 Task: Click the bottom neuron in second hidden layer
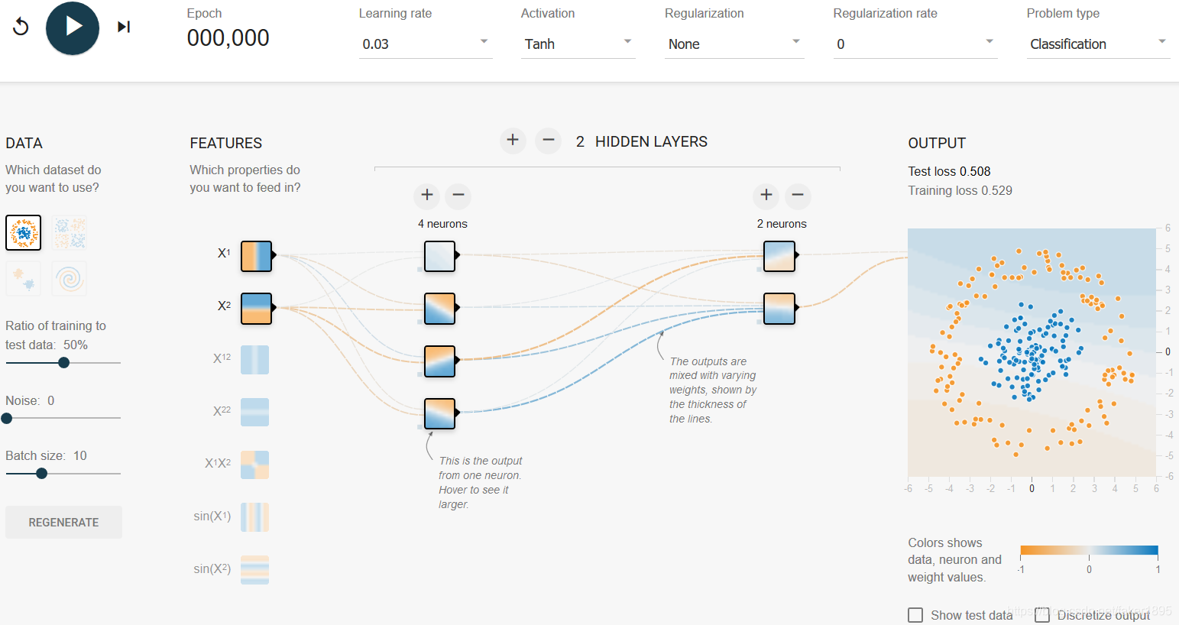coord(779,309)
